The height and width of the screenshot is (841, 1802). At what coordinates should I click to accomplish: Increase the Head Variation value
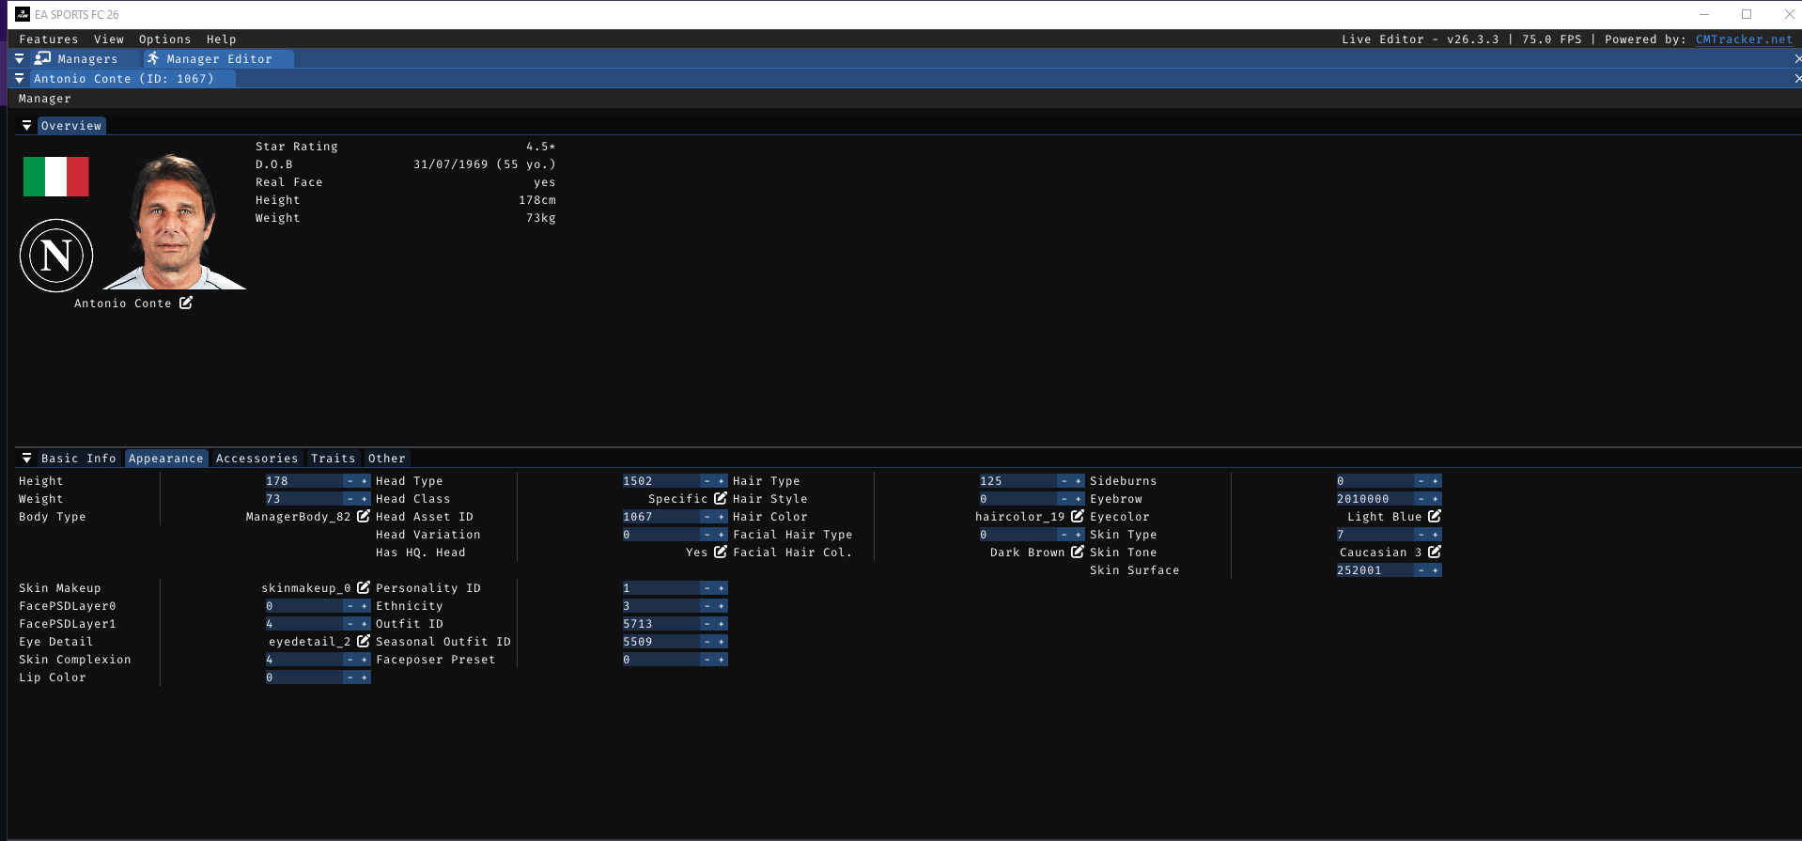722,535
